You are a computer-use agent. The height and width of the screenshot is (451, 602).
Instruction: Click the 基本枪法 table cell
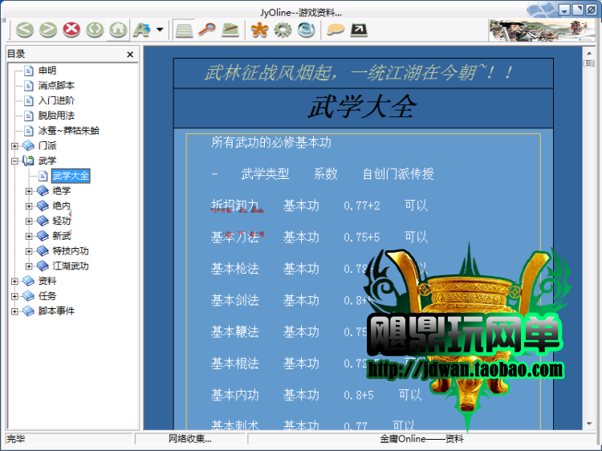[234, 269]
